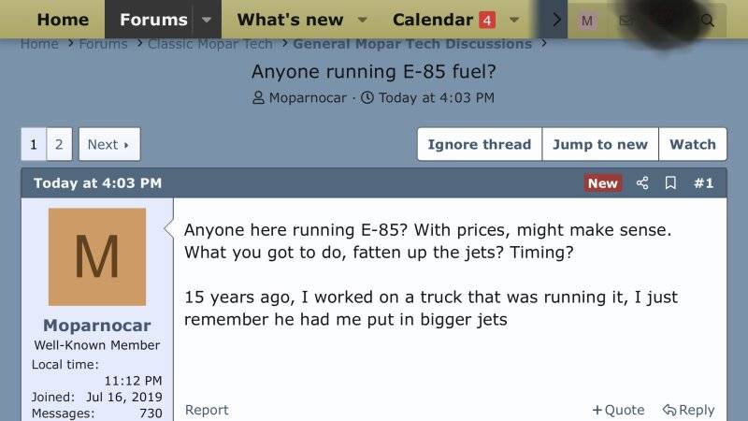Click Ignore thread button
Screen dimensions: 748x421
[x=480, y=144]
